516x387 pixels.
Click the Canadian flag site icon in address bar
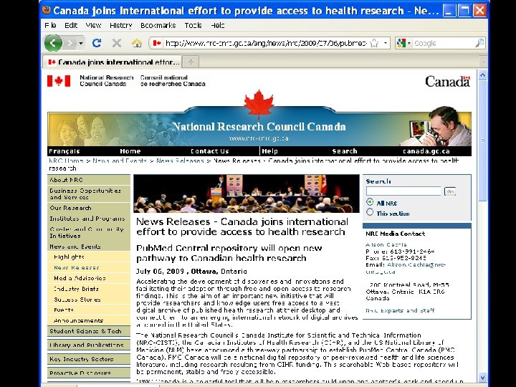tap(157, 43)
